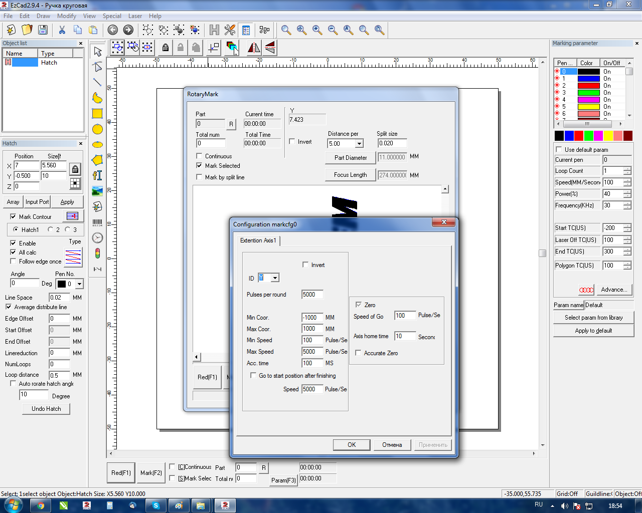Adjust Speed(MM/Second) stepper arrows
The height and width of the screenshot is (513, 642).
point(627,182)
